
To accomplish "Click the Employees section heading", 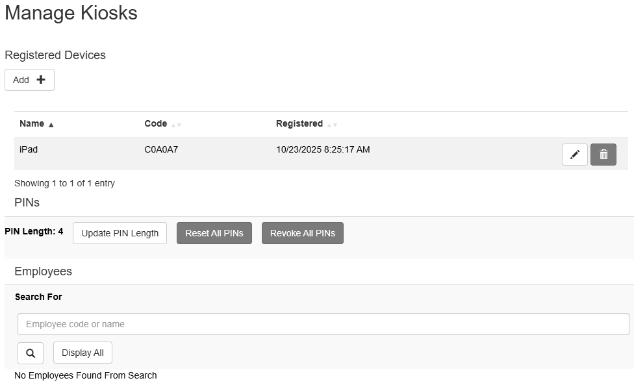I will (43, 271).
